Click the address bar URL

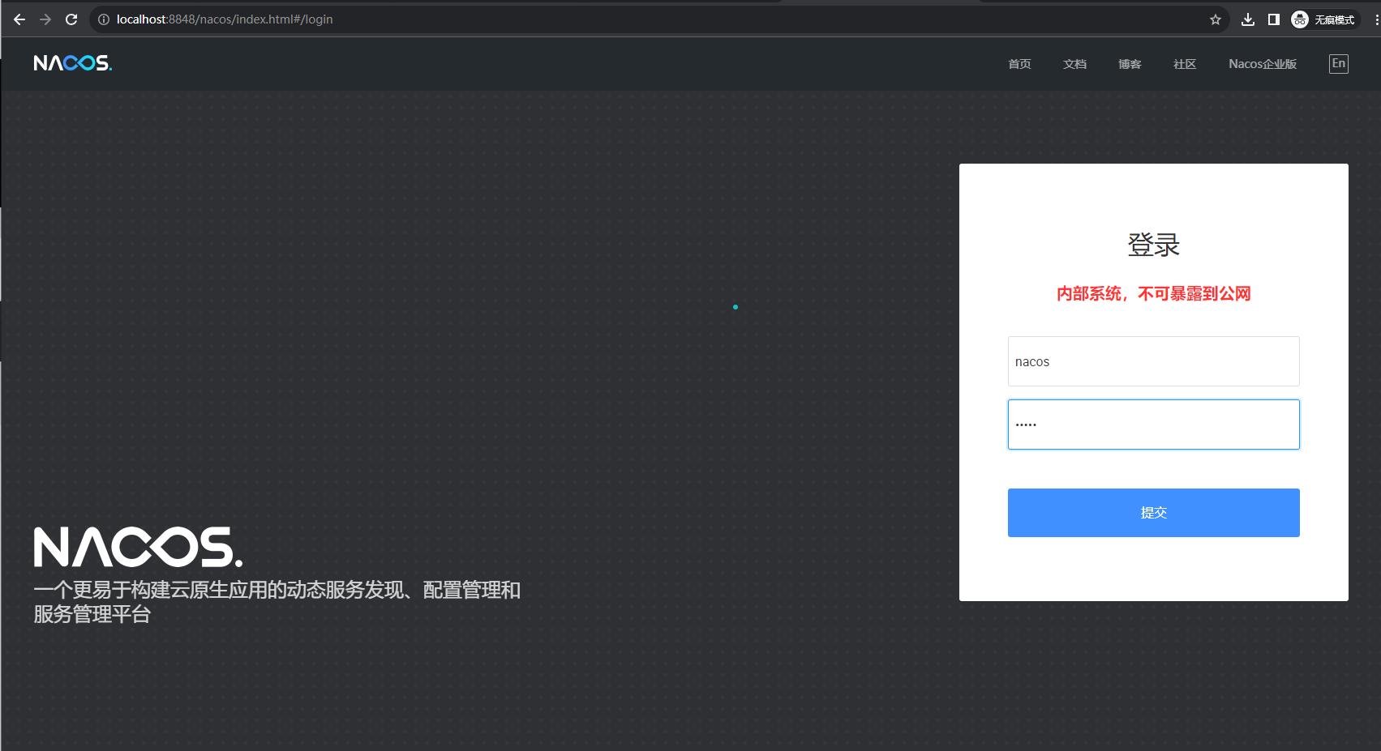coord(225,19)
